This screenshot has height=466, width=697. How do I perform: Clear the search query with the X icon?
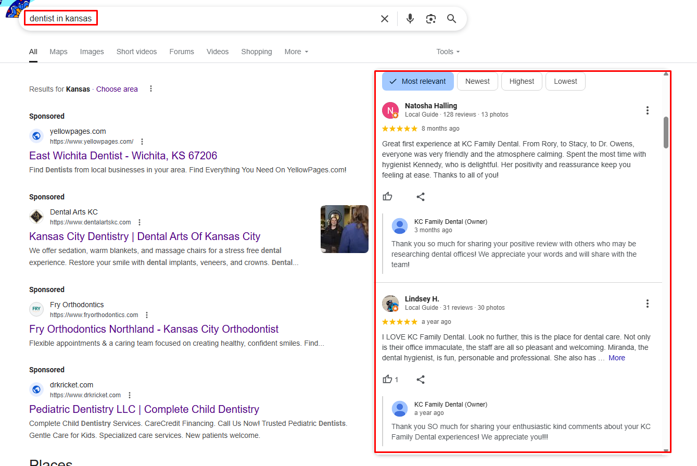(x=385, y=18)
